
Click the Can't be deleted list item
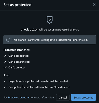(x=19, y=56)
